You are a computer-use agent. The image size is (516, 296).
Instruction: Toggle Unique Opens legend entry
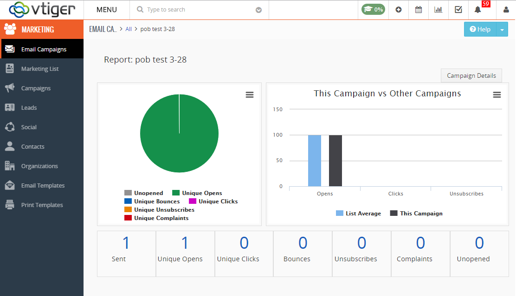pos(197,193)
